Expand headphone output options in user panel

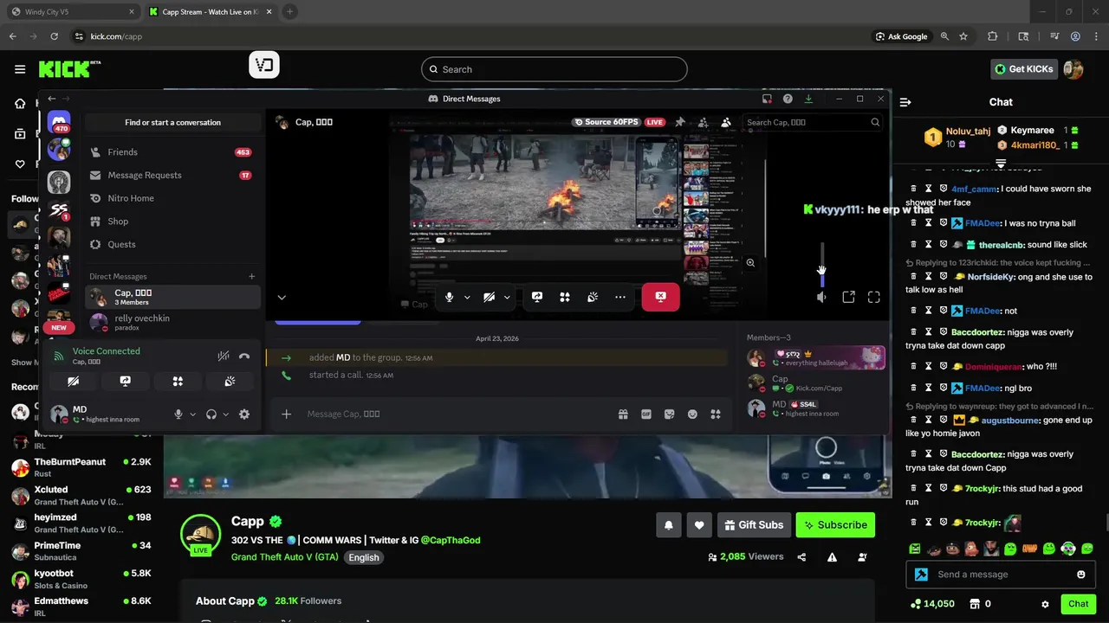225,414
